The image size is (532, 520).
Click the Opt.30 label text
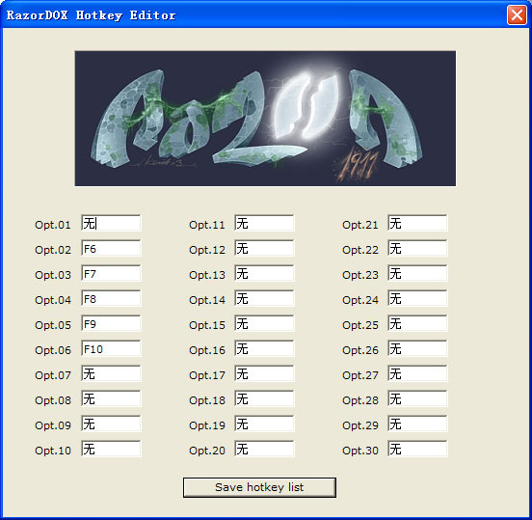(360, 451)
